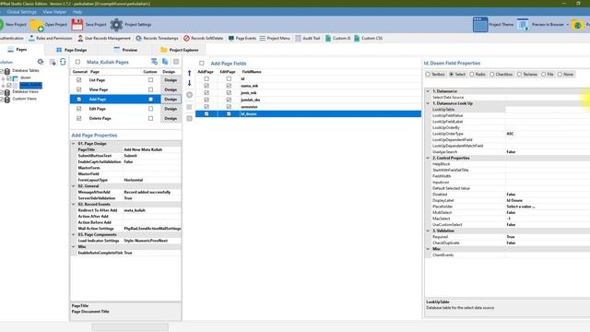This screenshot has height=332, width=590.
Task: Select the Textbox radio option
Action: 435,74
